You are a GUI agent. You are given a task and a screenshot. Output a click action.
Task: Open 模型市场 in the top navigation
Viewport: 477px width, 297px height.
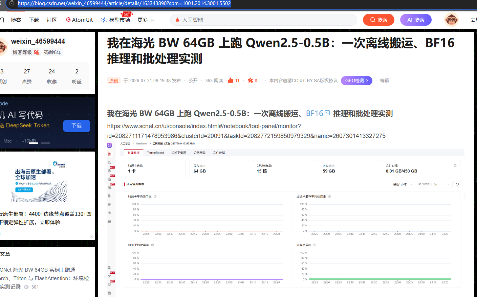[x=115, y=20]
